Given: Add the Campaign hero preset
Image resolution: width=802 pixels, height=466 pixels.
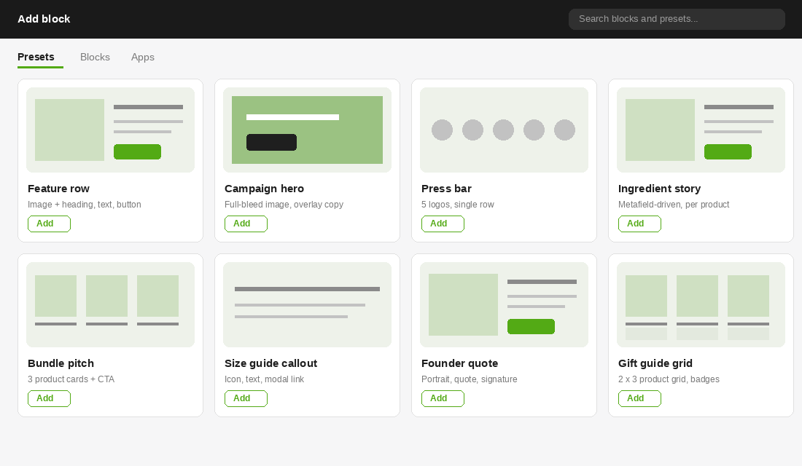Looking at the screenshot, I should pos(246,224).
